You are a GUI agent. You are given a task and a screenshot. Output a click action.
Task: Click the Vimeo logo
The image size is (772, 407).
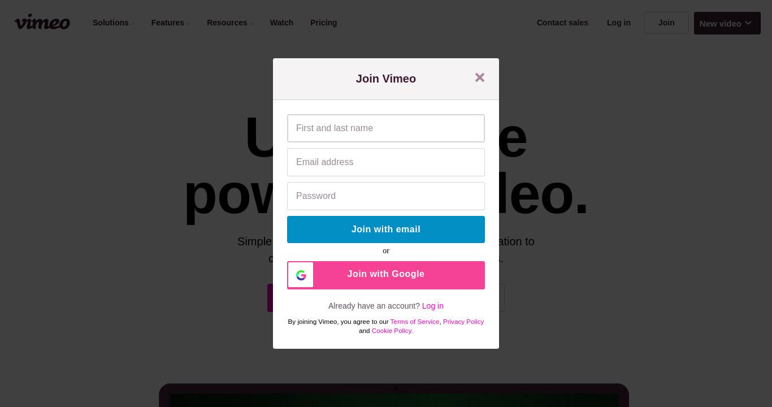click(42, 23)
